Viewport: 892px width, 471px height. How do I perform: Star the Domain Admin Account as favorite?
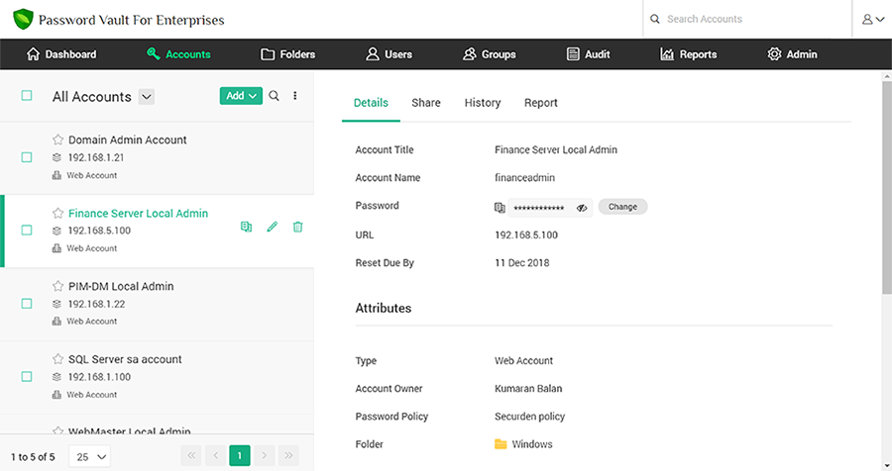[x=58, y=140]
